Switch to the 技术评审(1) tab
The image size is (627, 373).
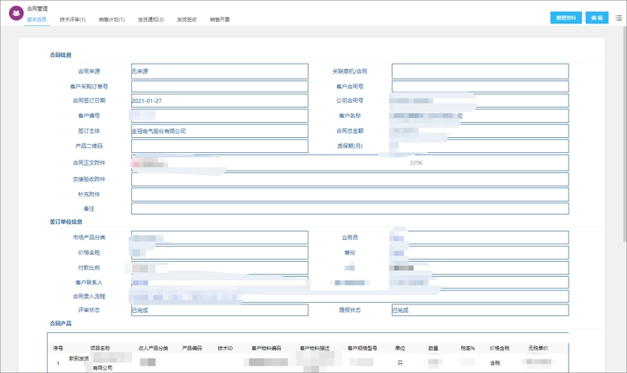click(73, 19)
